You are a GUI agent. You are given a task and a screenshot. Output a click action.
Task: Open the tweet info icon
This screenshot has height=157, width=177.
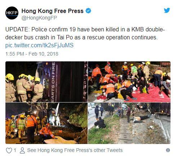[x=168, y=150]
